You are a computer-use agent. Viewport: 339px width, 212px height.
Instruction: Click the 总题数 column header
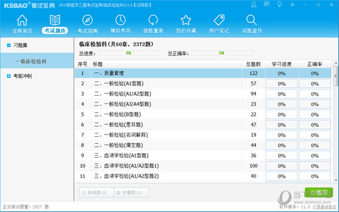pos(253,64)
